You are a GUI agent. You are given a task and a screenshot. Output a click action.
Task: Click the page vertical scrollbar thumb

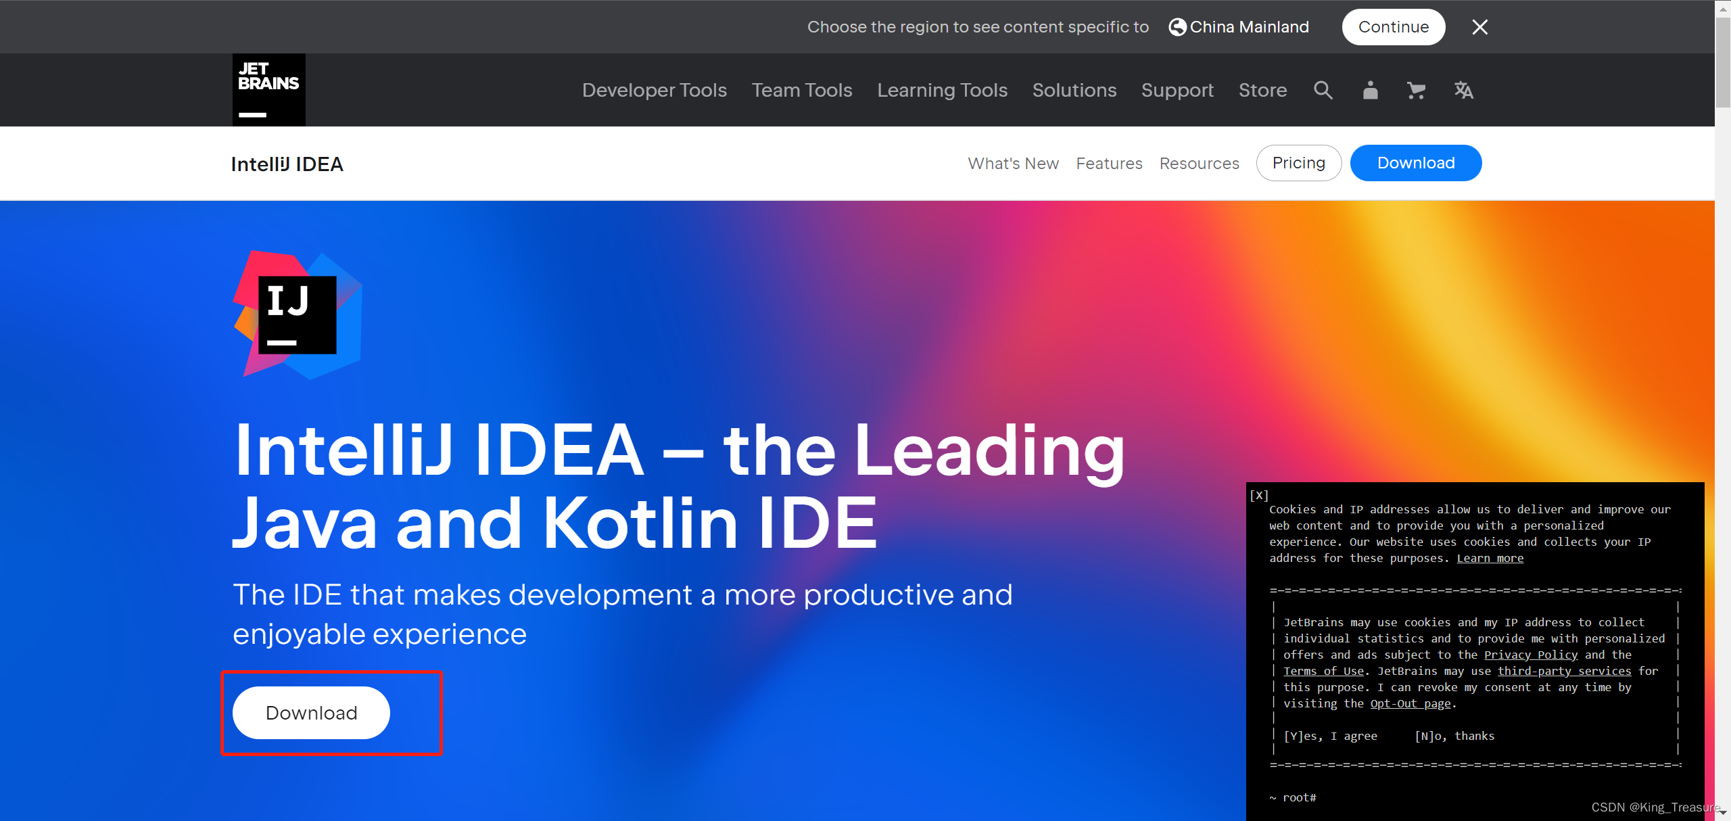click(x=1722, y=62)
